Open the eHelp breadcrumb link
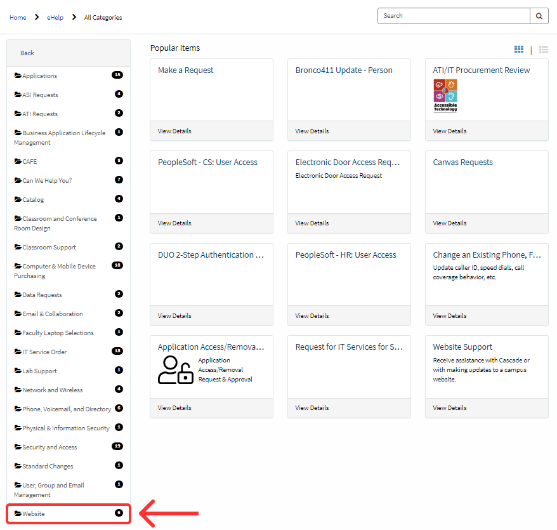Image resolution: width=557 pixels, height=530 pixels. pyautogui.click(x=55, y=17)
